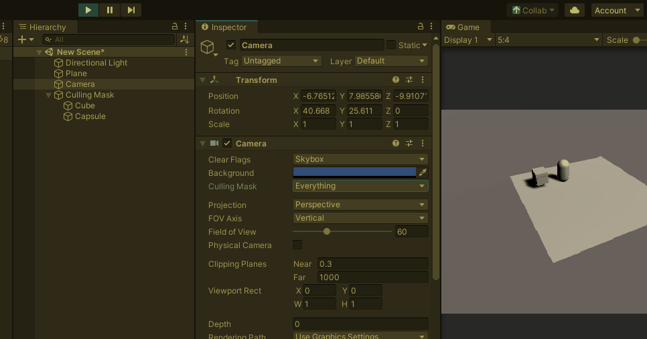Viewport: 647px width, 339px height.
Task: Open the cloud services icon
Action: click(575, 10)
